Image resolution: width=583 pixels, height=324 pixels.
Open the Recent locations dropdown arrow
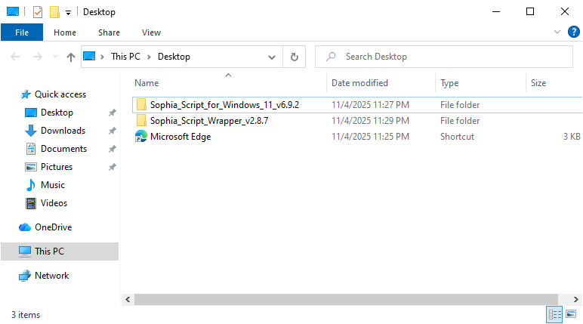tap(55, 57)
